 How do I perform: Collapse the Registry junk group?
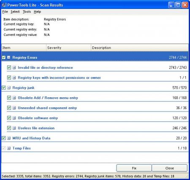[x=9, y=87]
